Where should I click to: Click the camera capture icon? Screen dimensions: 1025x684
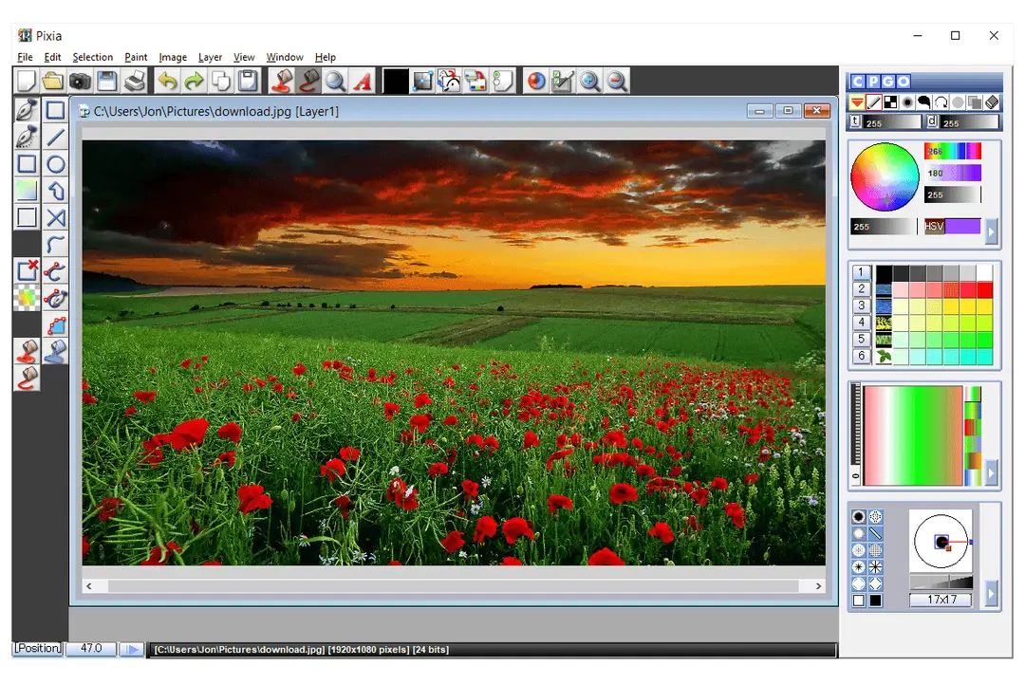[80, 81]
